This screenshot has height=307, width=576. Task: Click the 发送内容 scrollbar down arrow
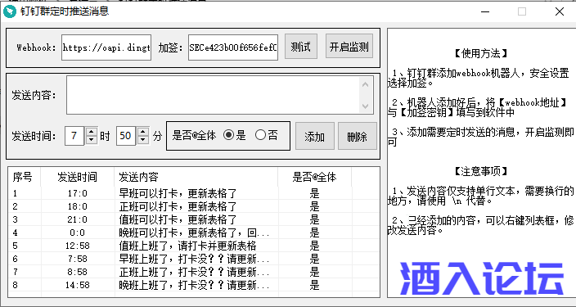pos(365,106)
